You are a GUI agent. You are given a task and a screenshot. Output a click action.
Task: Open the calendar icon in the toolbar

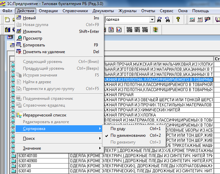(x=200, y=20)
